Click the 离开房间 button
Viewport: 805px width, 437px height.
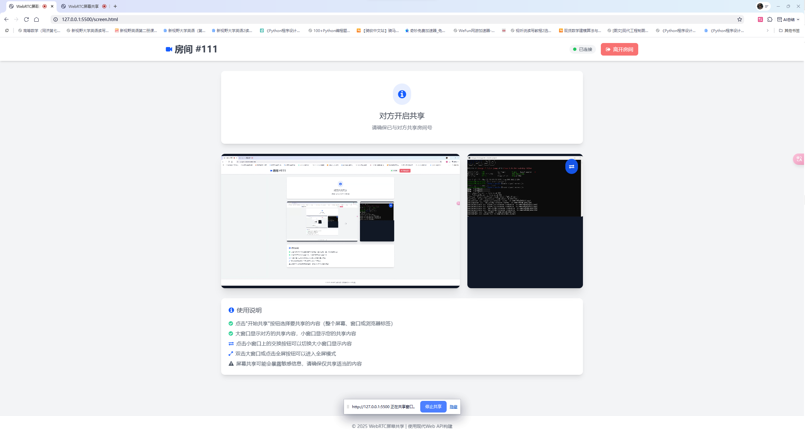(619, 49)
